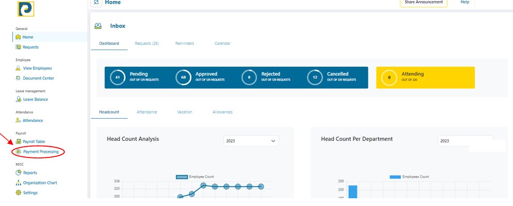Image resolution: width=513 pixels, height=206 pixels.
Task: Click the Head Count Analysis heading
Action: pyautogui.click(x=133, y=139)
